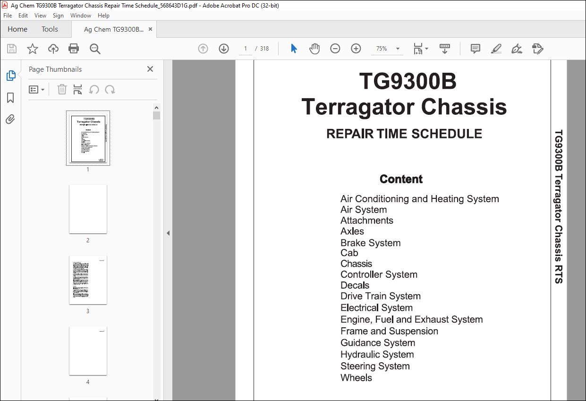Select the Ag Chem TG9300B document tab
Image resolution: width=586 pixels, height=401 pixels.
pos(113,29)
